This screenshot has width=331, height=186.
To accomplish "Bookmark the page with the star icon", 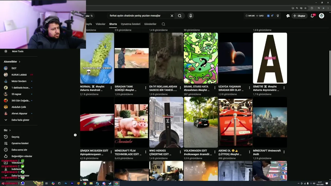I will (x=305, y=8).
